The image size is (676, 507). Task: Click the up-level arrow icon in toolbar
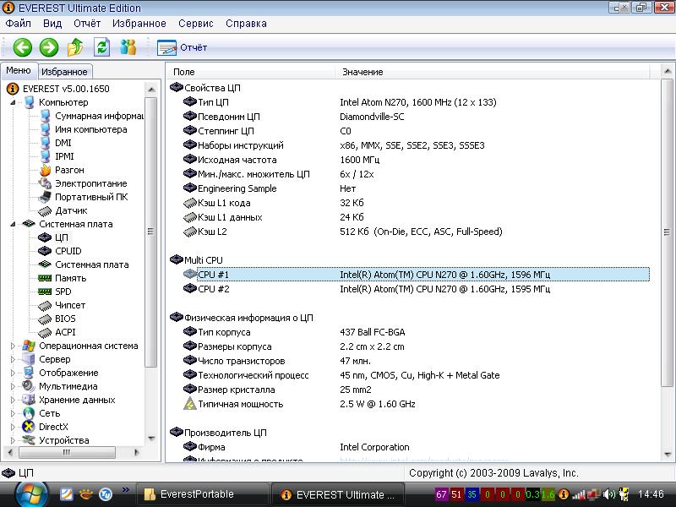75,47
